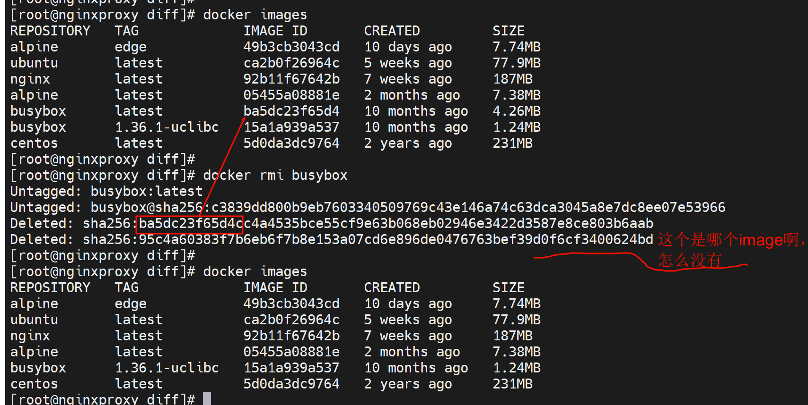
Task: Click the 'docker rmi busybox' command text
Action: (275, 176)
